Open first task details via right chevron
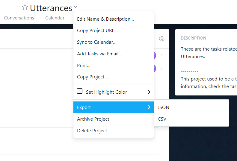237x161 pixels. tap(162, 55)
